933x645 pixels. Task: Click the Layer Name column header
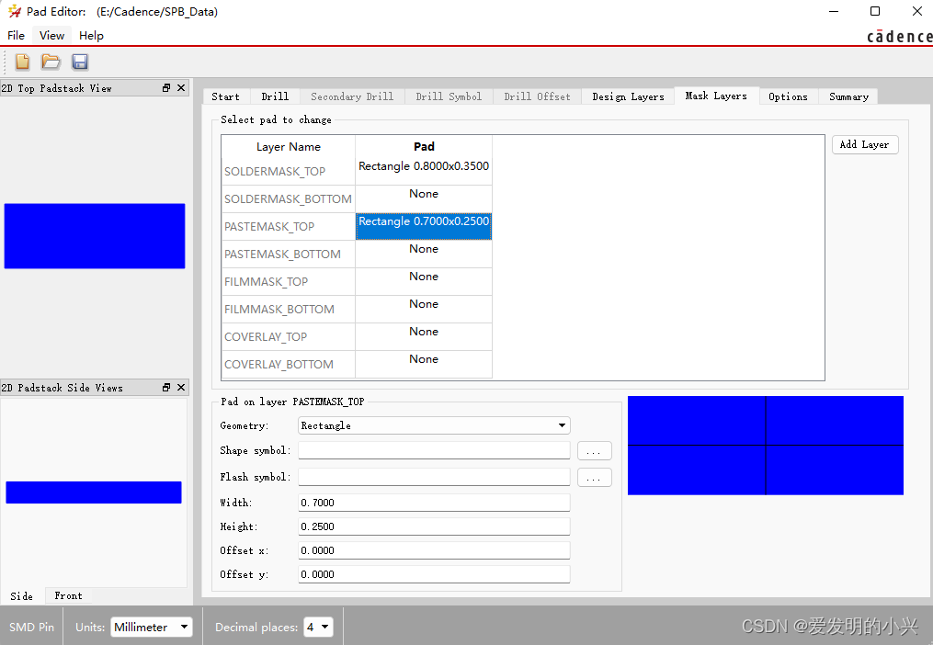click(x=289, y=146)
